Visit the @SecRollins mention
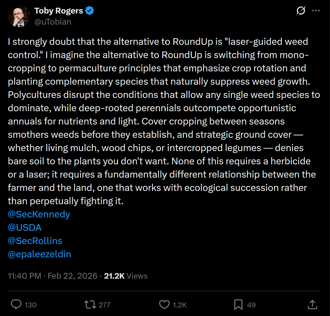Image resolution: width=330 pixels, height=316 pixels. (x=35, y=241)
